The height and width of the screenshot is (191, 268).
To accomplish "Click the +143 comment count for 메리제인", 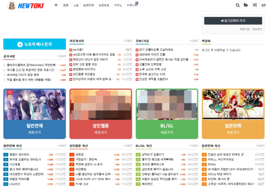I will point(183,184).
